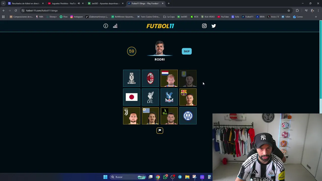
Task: Click Rodri's player portrait
Action: [160, 48]
